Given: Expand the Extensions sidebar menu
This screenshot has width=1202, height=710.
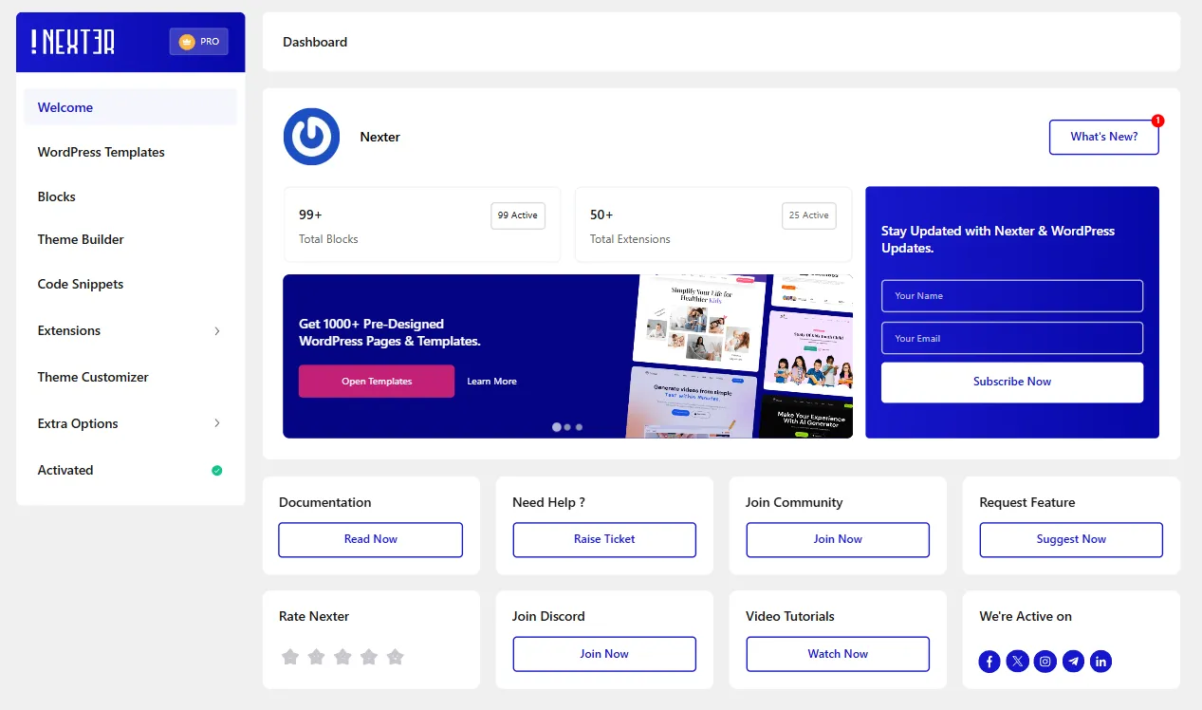Looking at the screenshot, I should (130, 330).
